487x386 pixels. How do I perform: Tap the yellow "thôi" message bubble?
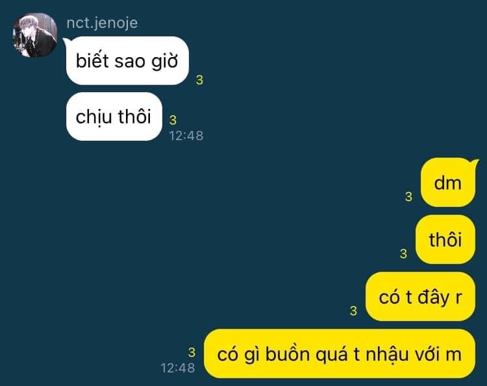445,239
